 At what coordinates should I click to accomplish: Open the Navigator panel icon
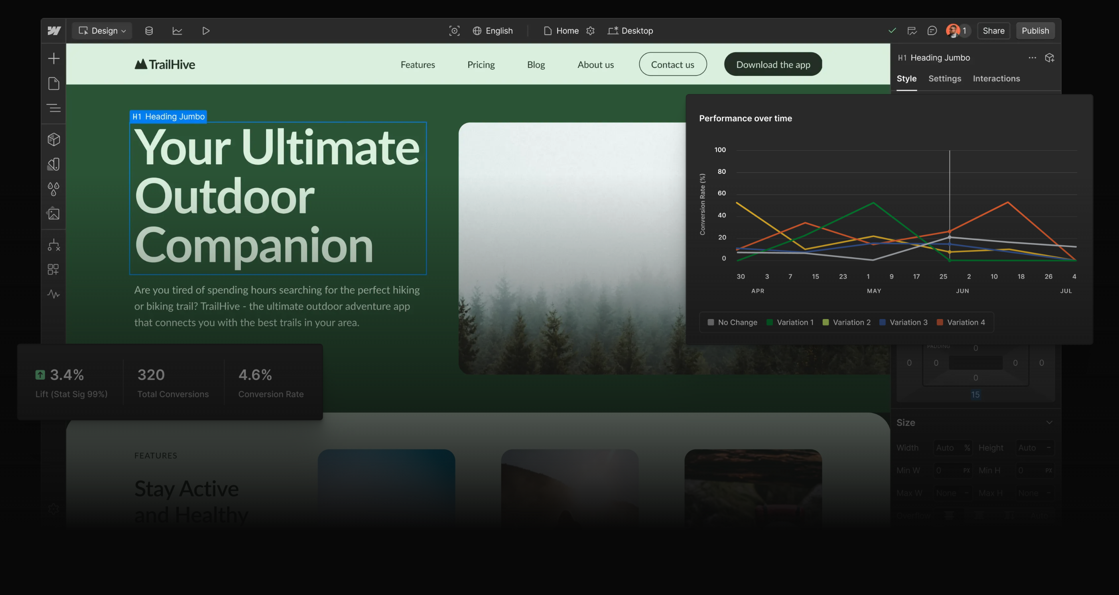(54, 108)
